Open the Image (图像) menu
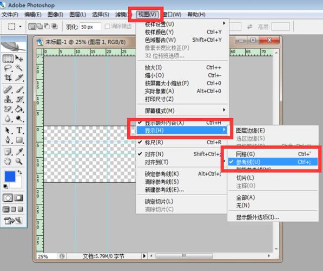Viewport: 323px width, 271px height. [x=55, y=15]
